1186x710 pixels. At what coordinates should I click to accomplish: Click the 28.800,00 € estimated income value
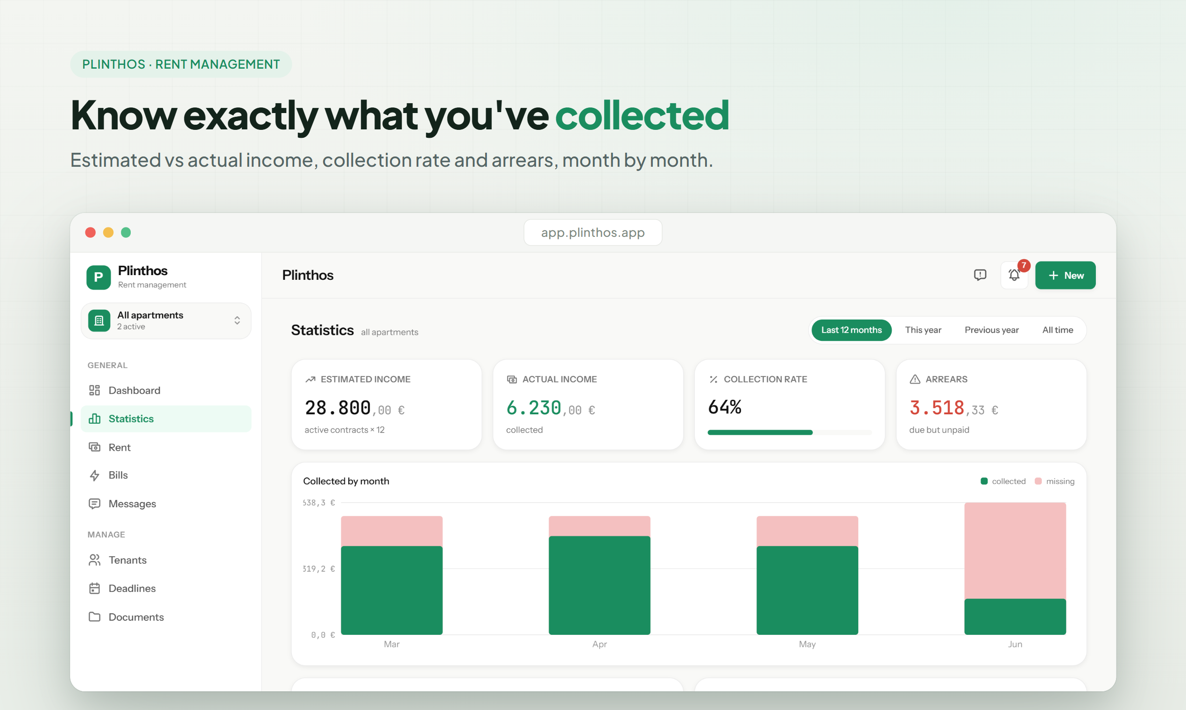coord(355,408)
